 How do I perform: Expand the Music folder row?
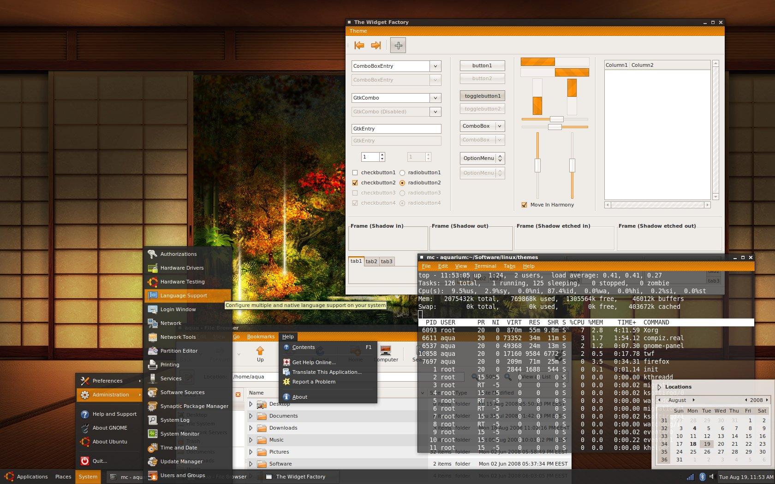(x=251, y=440)
